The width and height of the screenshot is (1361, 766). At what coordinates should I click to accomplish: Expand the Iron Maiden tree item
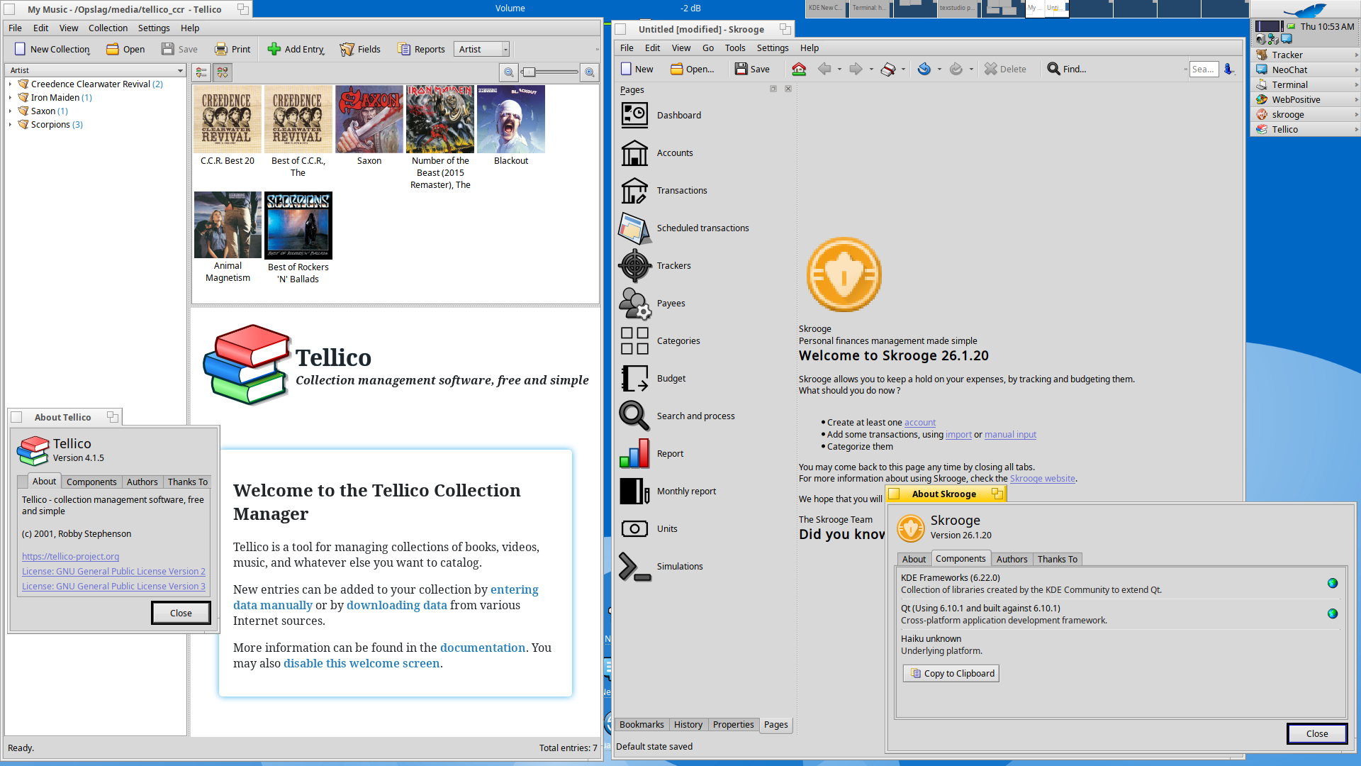11,98
